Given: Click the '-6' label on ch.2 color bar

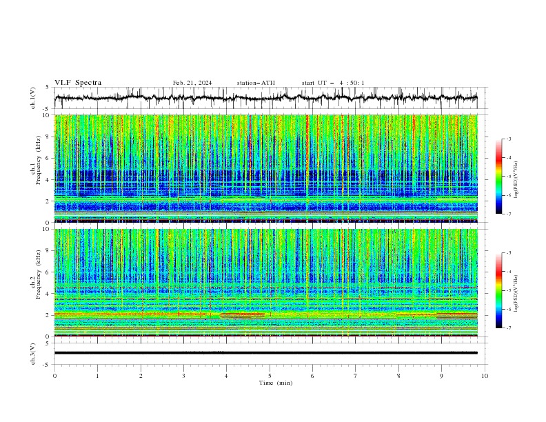Looking at the screenshot, I should 509,309.
